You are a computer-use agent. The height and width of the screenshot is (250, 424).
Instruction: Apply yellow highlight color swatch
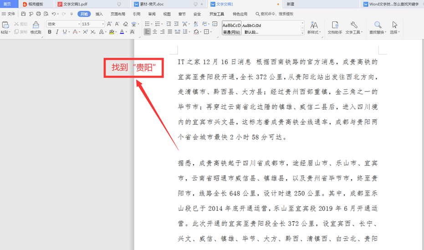[x=112, y=32]
